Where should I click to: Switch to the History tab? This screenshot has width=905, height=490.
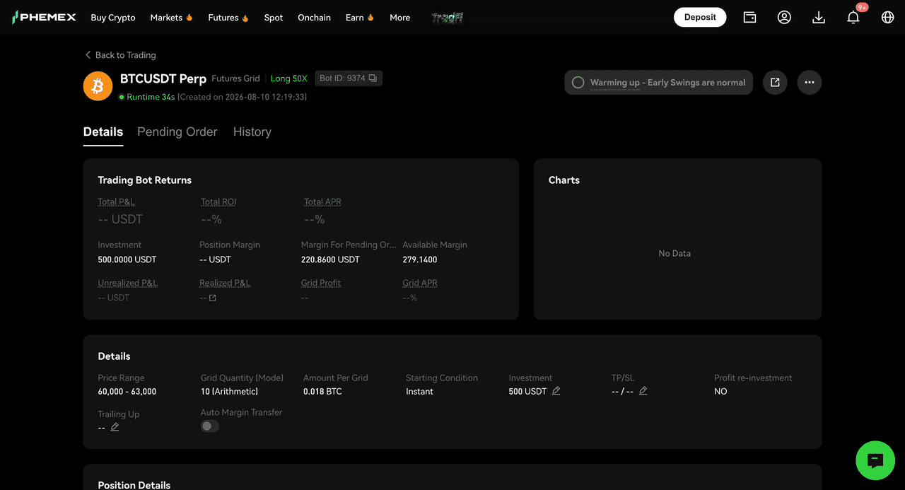(x=252, y=132)
